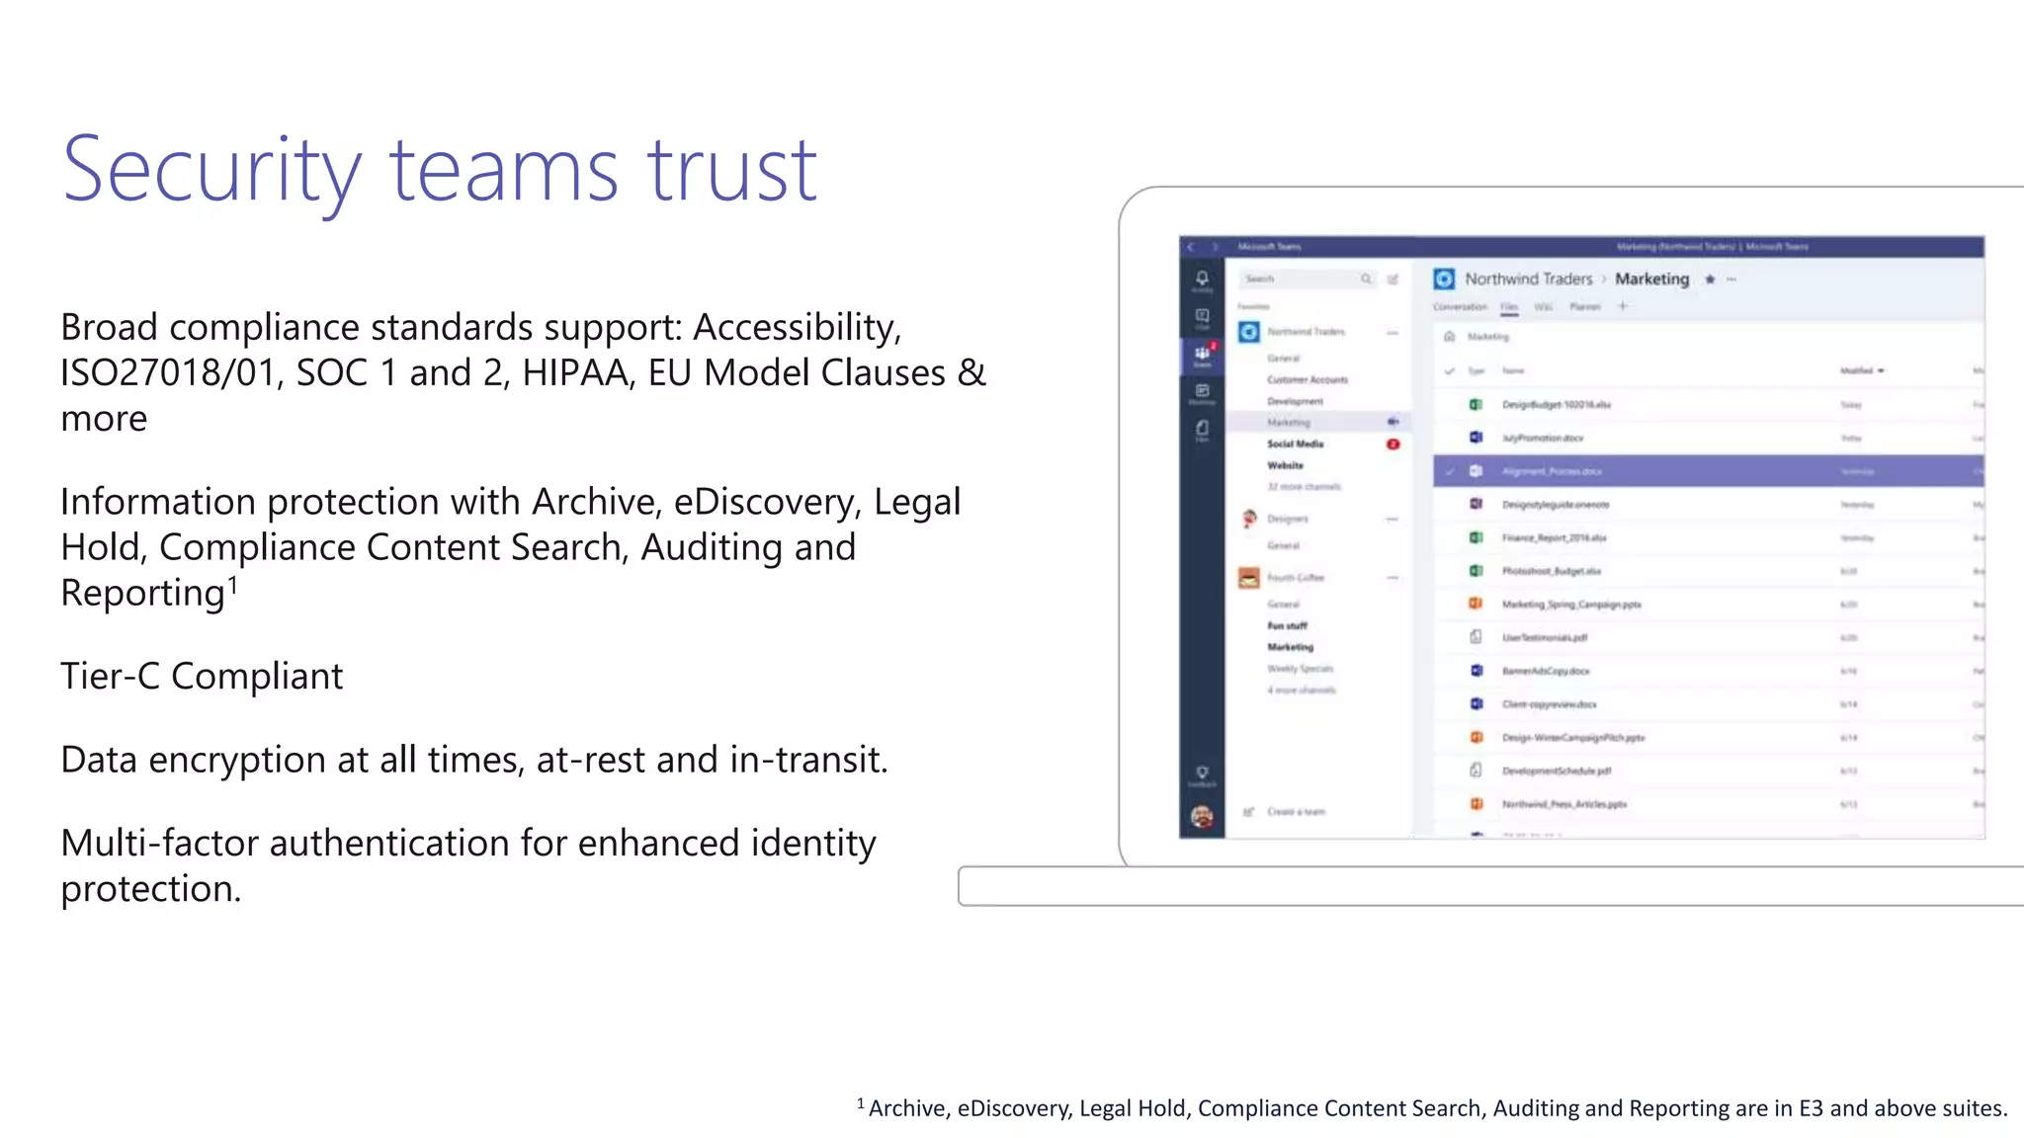This screenshot has width=2024, height=1138.
Task: Click the compose new chat icon
Action: [1392, 280]
